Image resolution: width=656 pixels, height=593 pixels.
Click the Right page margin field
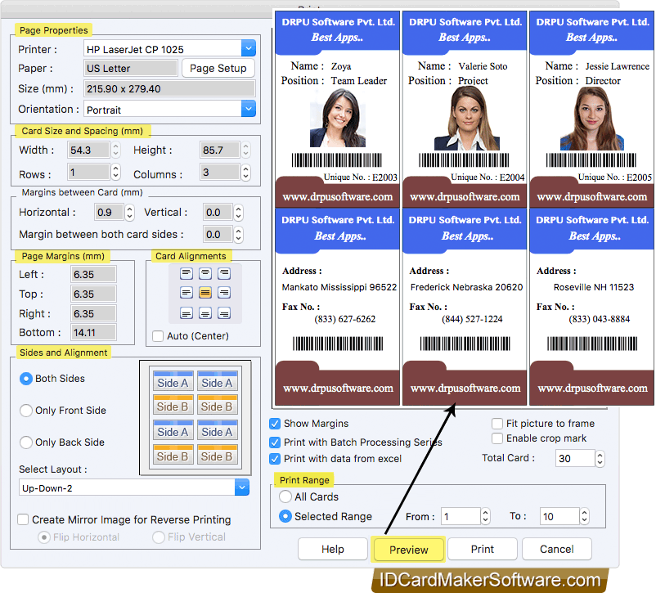click(93, 314)
